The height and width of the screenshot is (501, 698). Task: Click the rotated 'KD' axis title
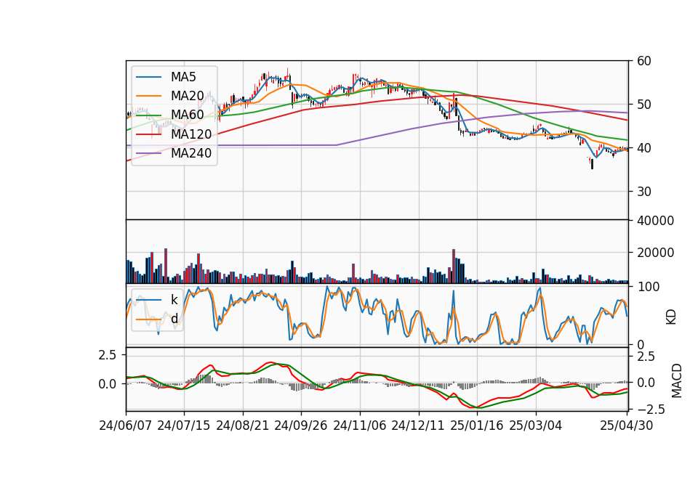coord(670,317)
